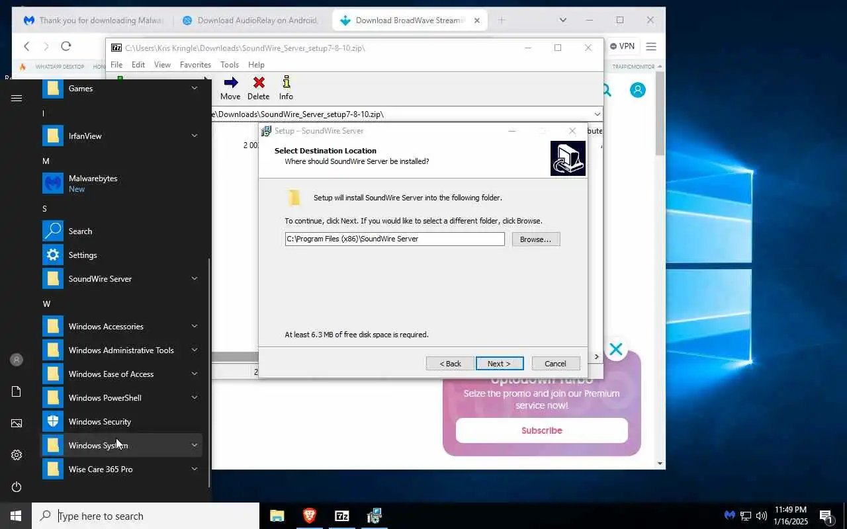Click the VPN button in Brave

tap(622, 46)
